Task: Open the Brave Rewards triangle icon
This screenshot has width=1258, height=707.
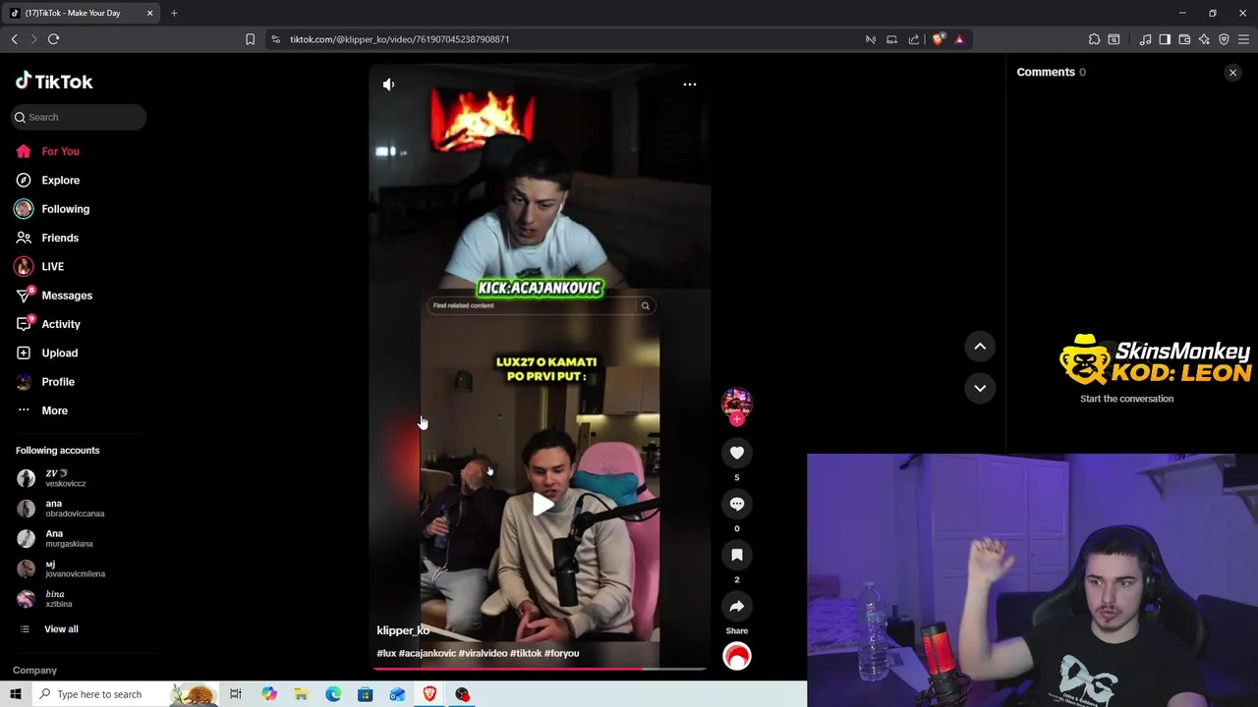Action: [x=959, y=39]
